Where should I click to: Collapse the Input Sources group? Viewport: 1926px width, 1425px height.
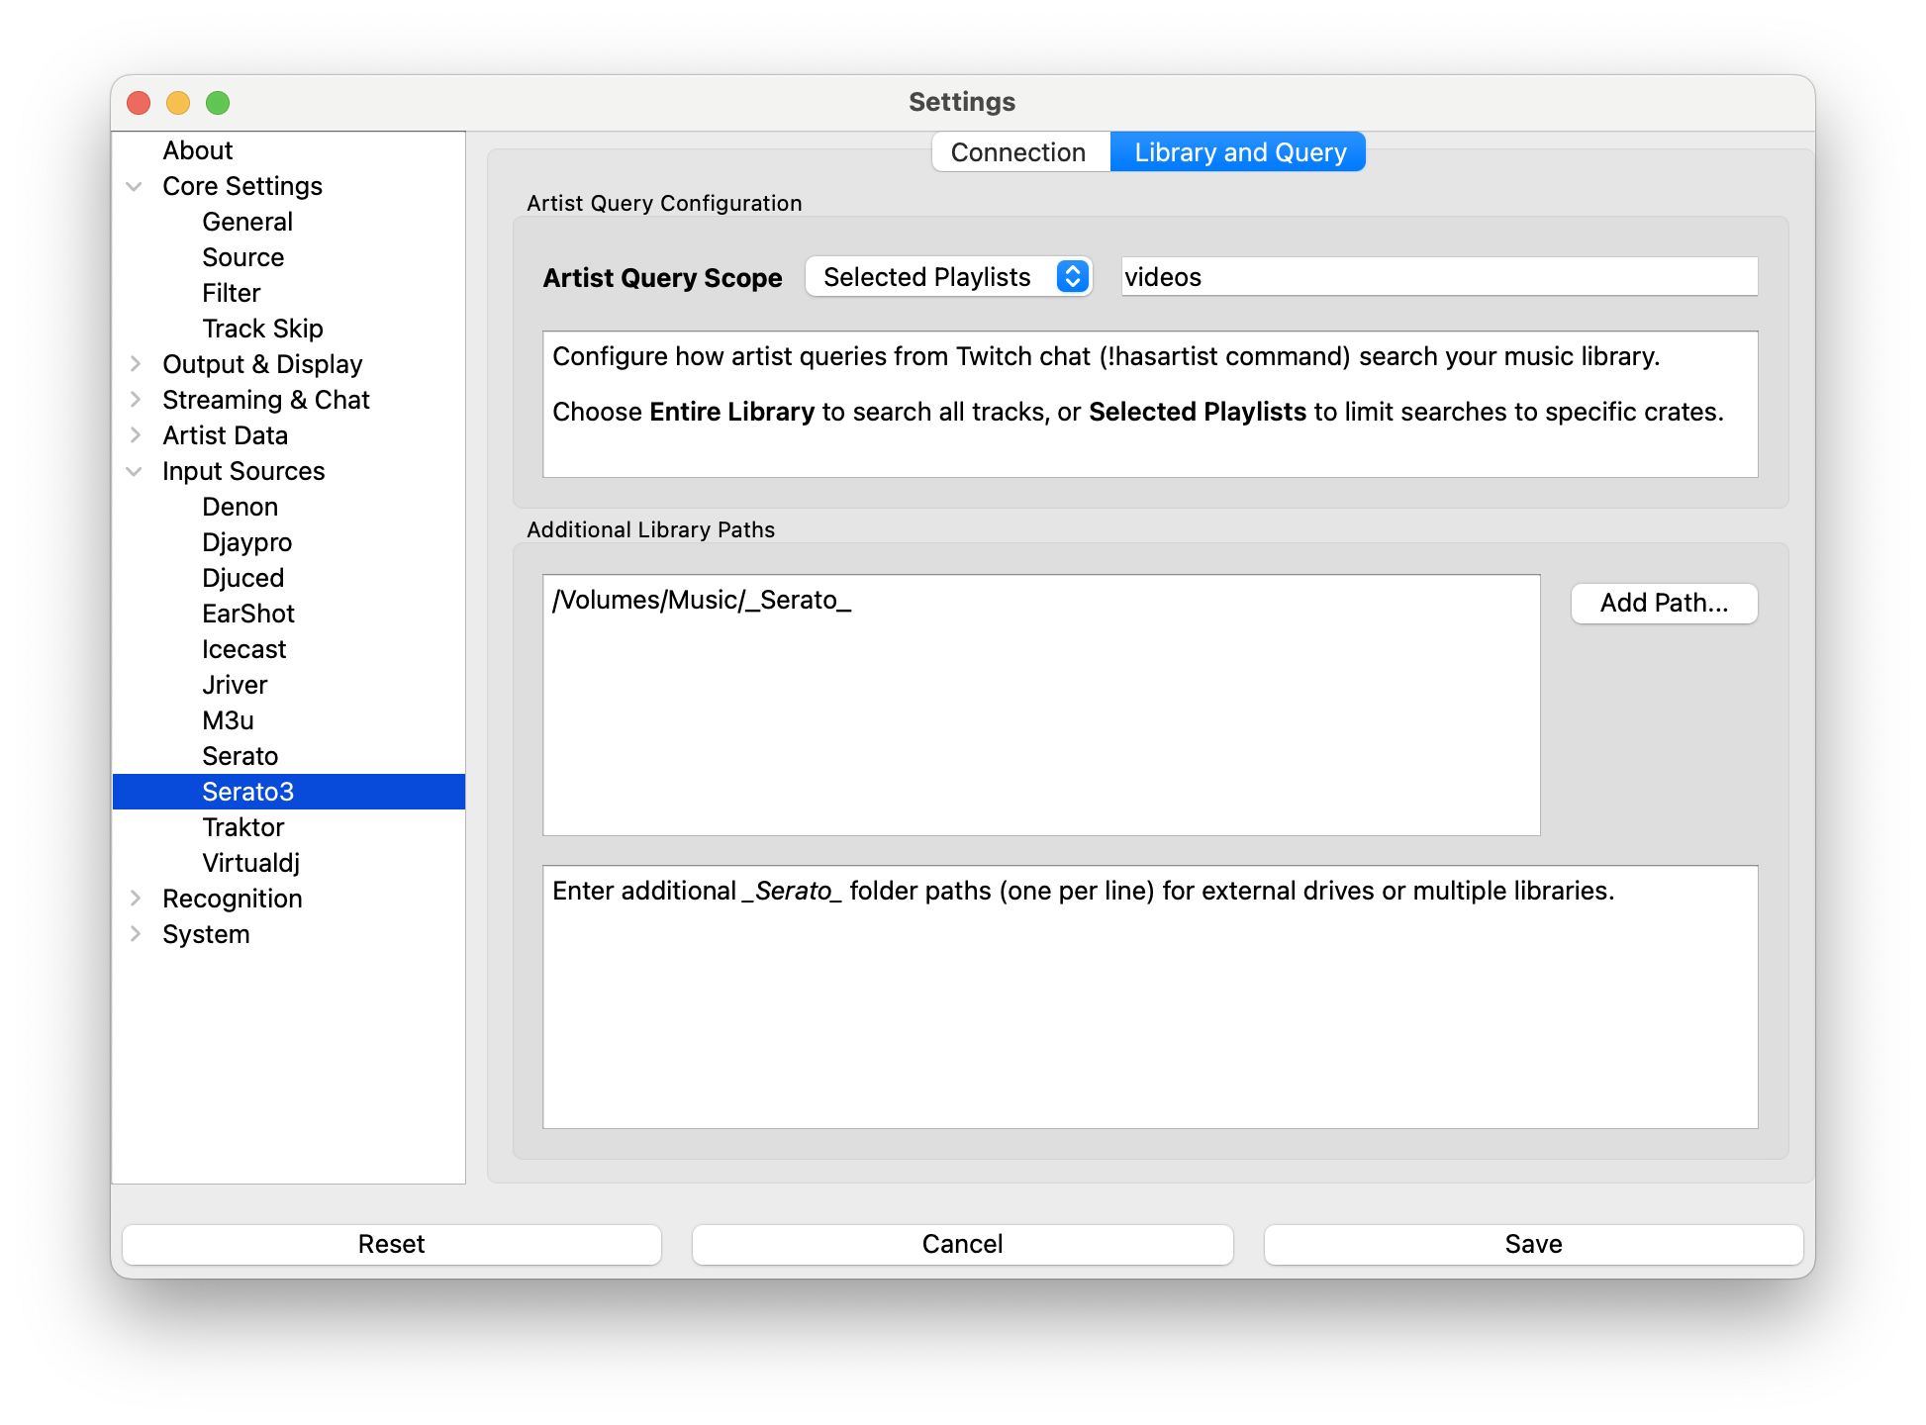135,471
